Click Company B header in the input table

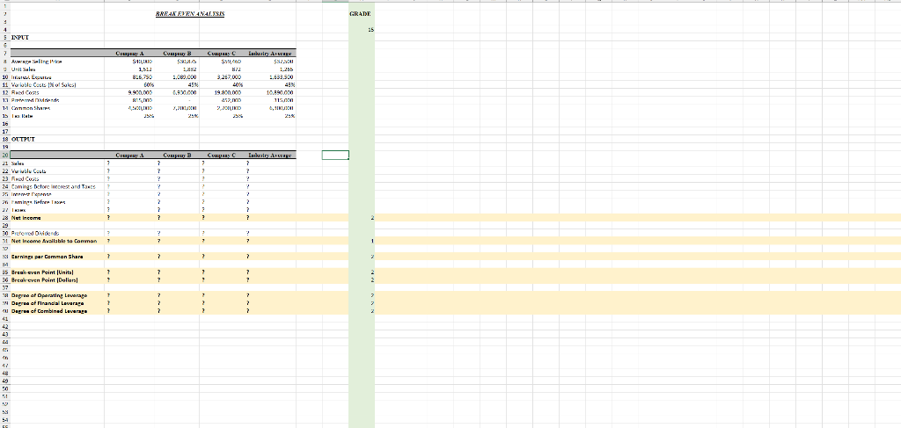coord(175,53)
